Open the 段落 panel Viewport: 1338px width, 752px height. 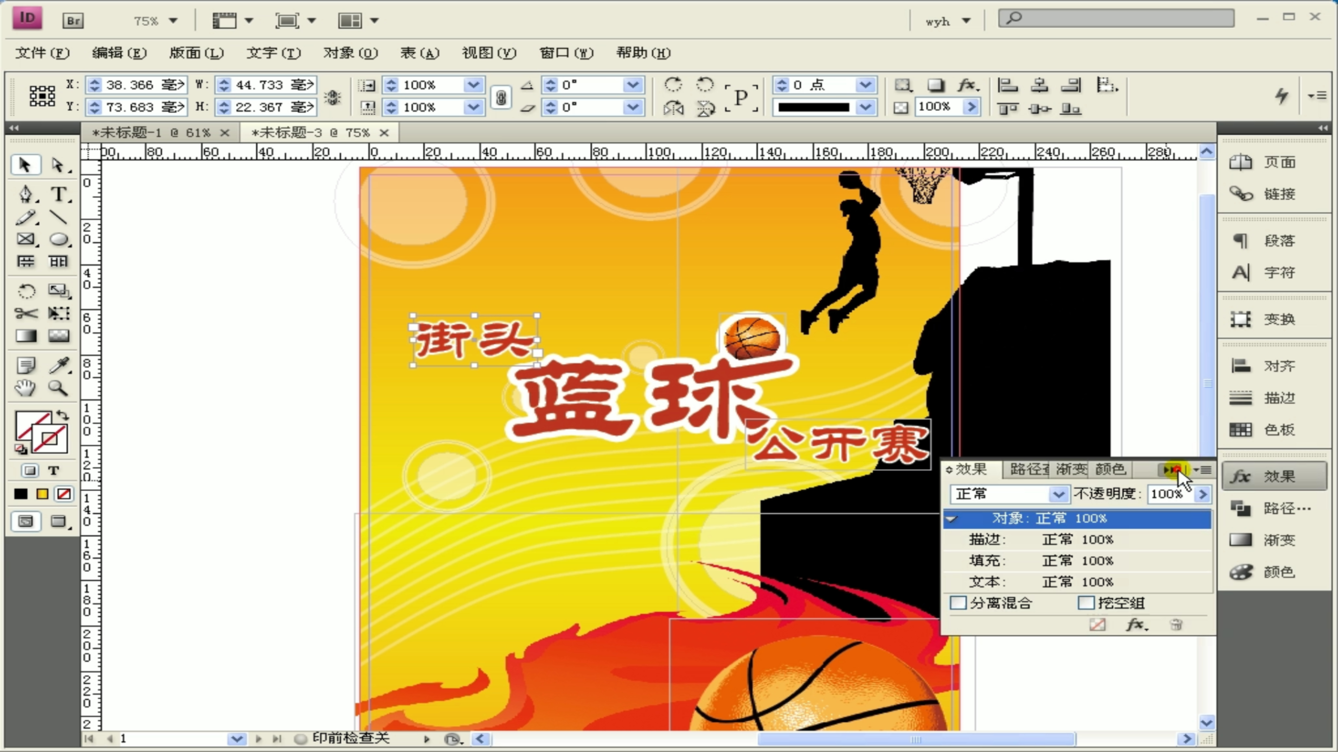tap(1263, 241)
